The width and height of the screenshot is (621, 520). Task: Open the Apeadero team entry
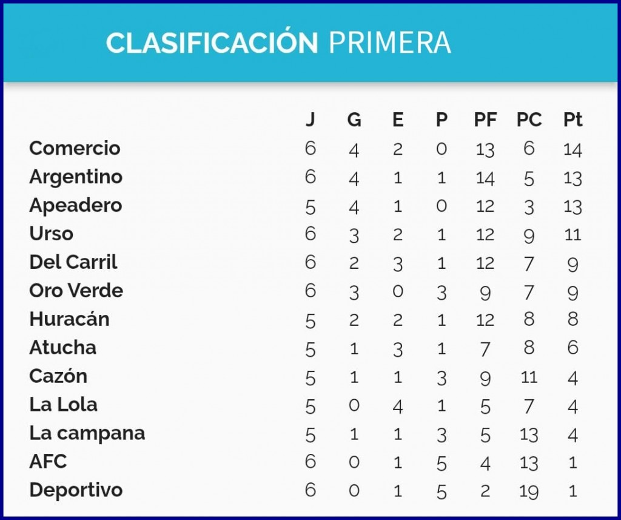[75, 205]
